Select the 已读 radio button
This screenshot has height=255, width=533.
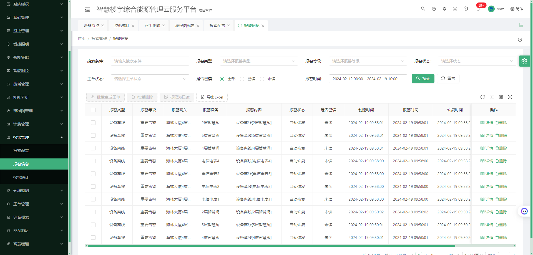click(x=242, y=79)
